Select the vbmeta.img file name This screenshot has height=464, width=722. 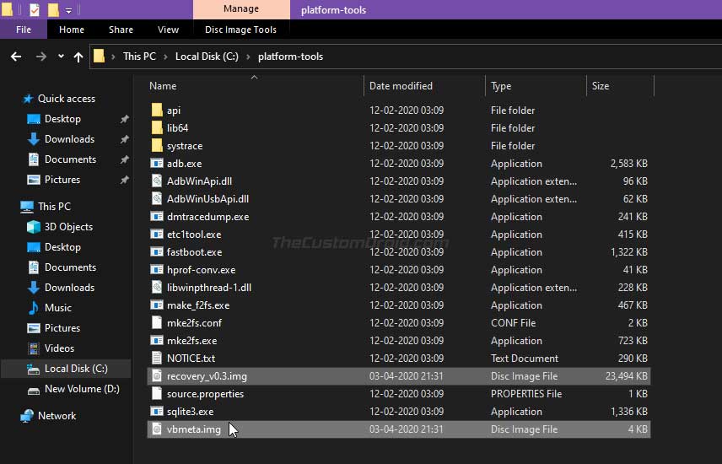pyautogui.click(x=194, y=429)
